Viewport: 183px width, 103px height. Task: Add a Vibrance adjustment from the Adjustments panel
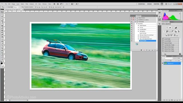coord(164,31)
